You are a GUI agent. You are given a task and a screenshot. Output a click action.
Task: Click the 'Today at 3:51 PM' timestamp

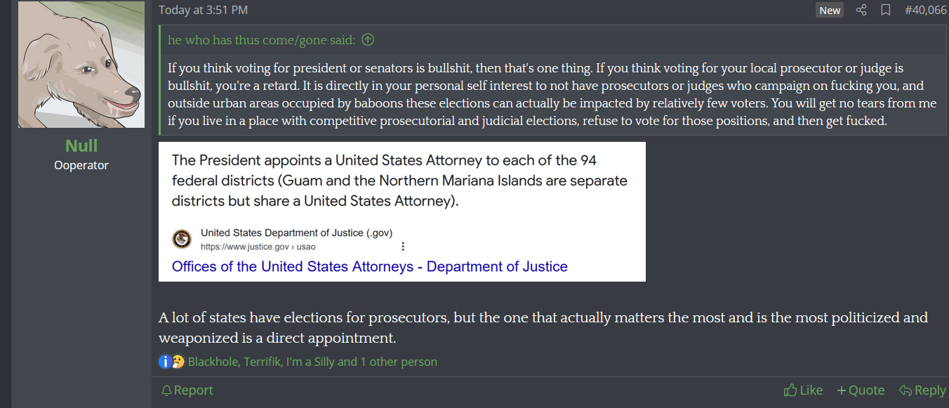(x=203, y=10)
